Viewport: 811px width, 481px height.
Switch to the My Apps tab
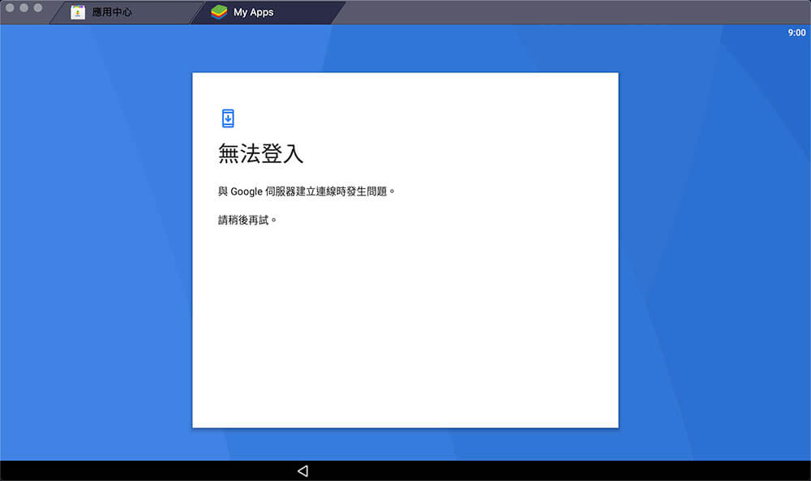coord(268,12)
